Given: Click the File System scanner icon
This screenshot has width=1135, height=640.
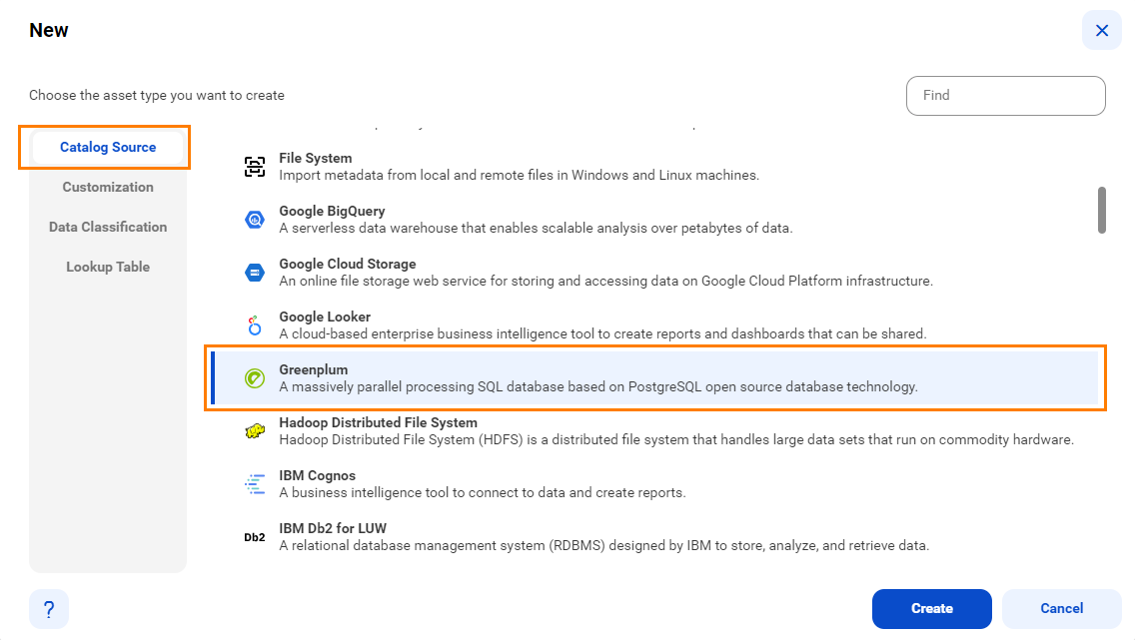Looking at the screenshot, I should click(x=255, y=167).
